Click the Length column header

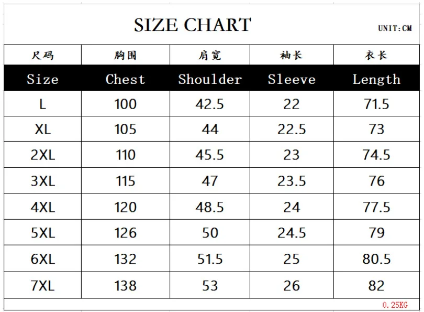(376, 79)
